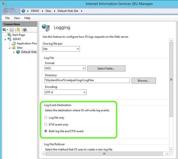Open the View menu
This screenshot has width=178, height=159.
(17, 18)
